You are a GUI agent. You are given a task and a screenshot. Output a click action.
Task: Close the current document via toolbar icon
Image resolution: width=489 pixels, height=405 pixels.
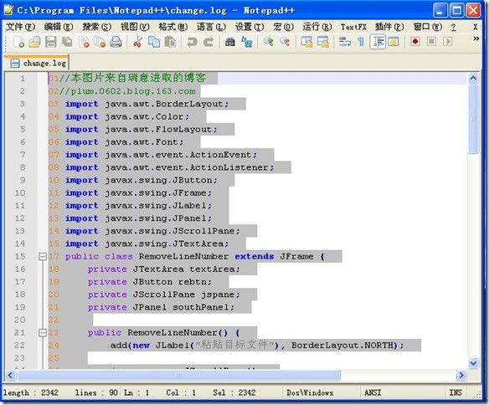[x=84, y=42]
